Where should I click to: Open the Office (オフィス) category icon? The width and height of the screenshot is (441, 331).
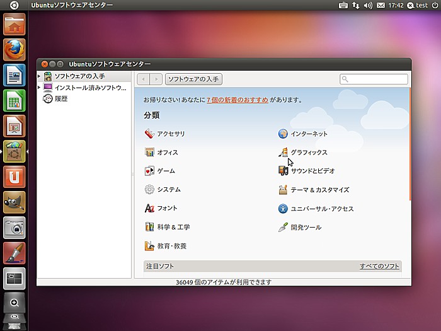coord(149,153)
